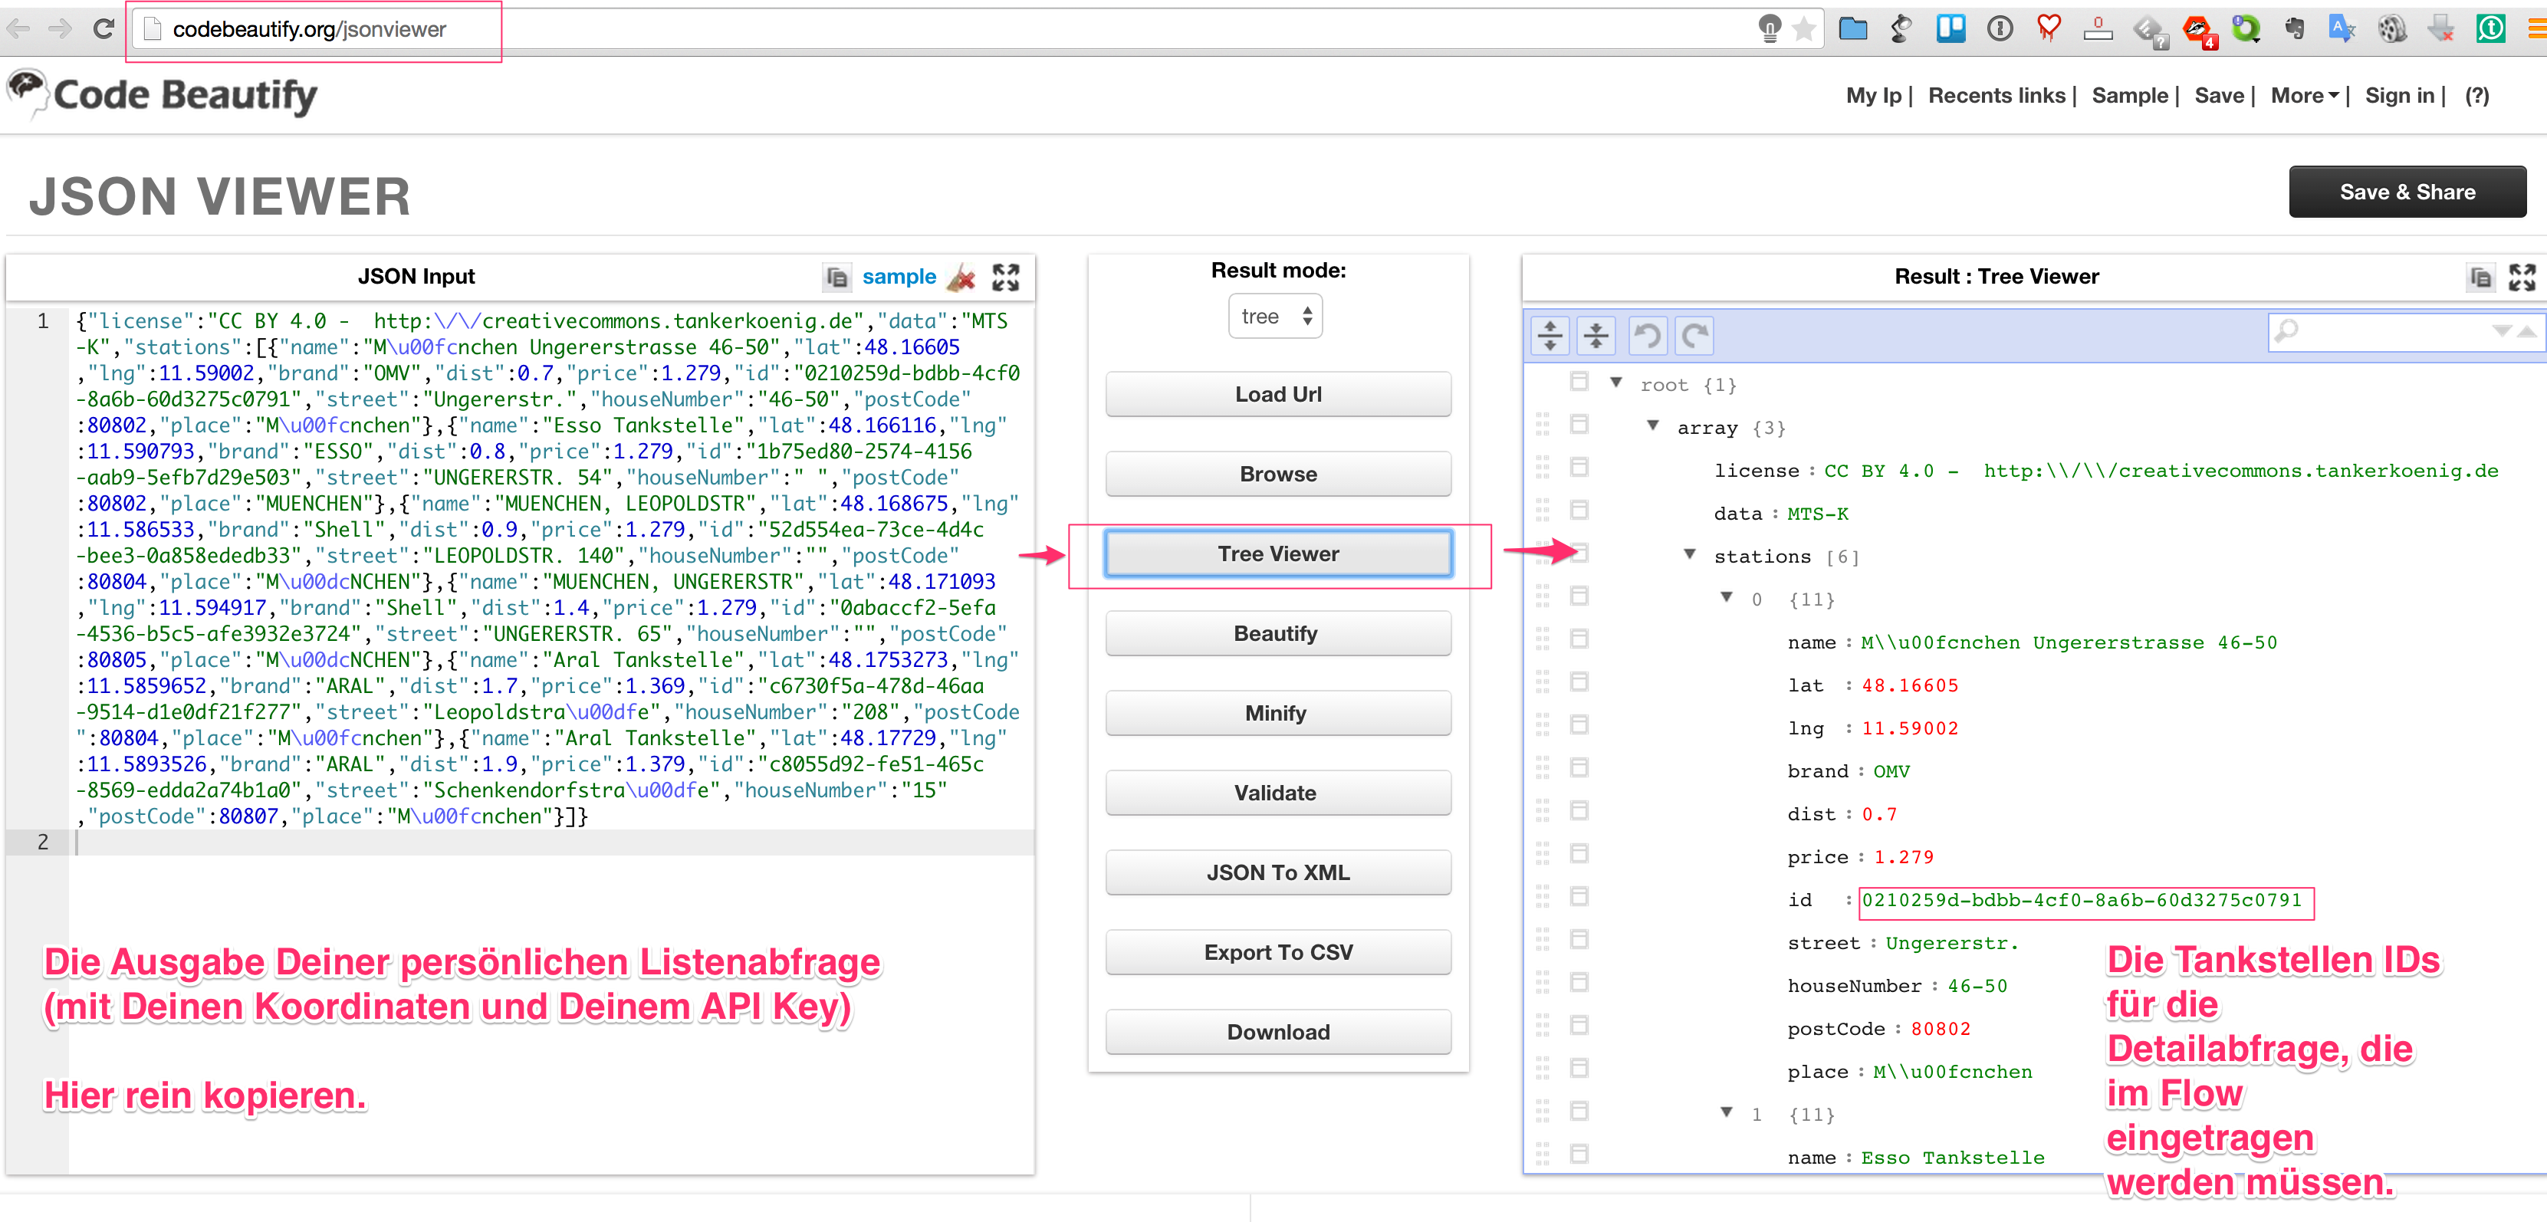
Task: Open the help (?) link
Action: pos(2476,96)
